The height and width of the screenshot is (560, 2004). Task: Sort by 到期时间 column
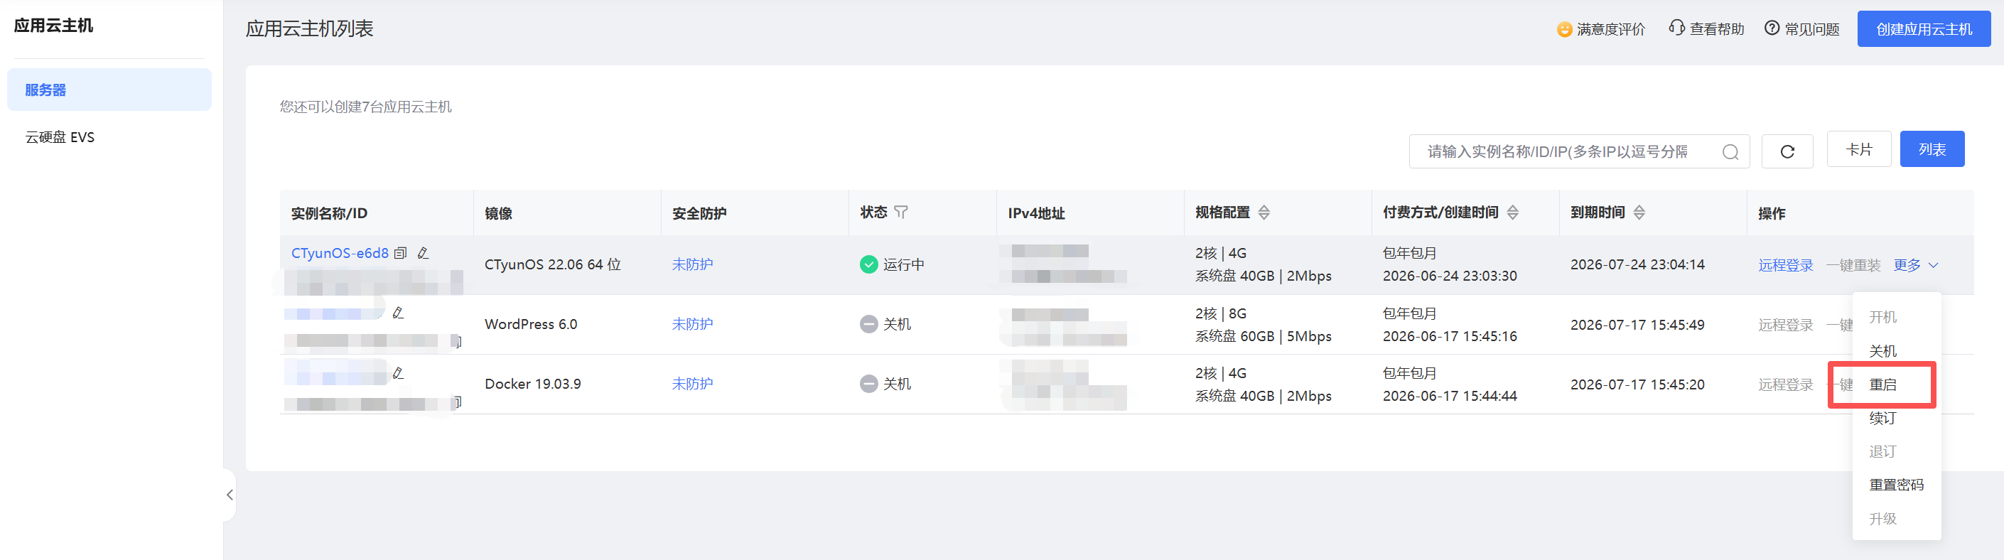[1639, 212]
